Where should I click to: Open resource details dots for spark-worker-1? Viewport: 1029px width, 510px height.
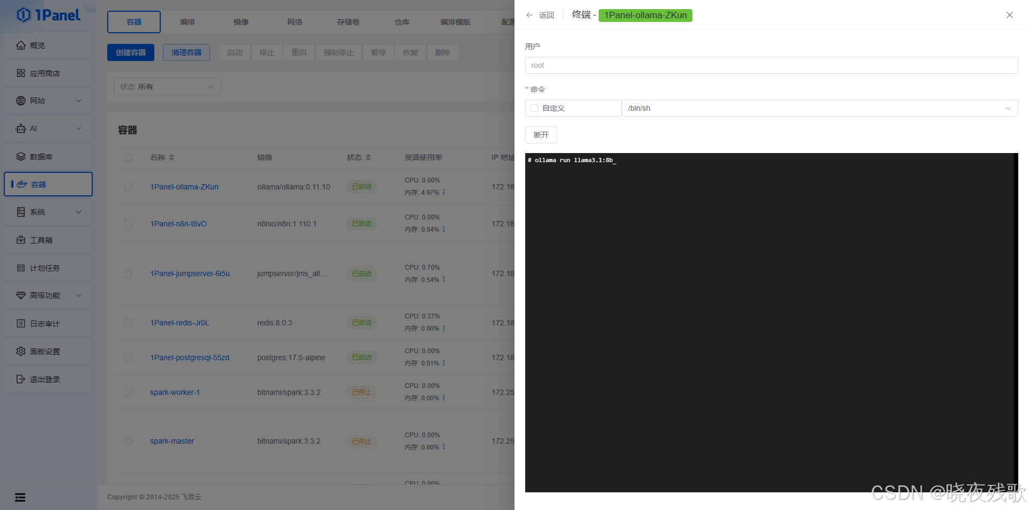click(444, 398)
